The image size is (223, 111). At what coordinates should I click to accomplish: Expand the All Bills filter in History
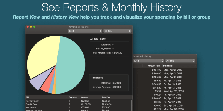point(180,60)
